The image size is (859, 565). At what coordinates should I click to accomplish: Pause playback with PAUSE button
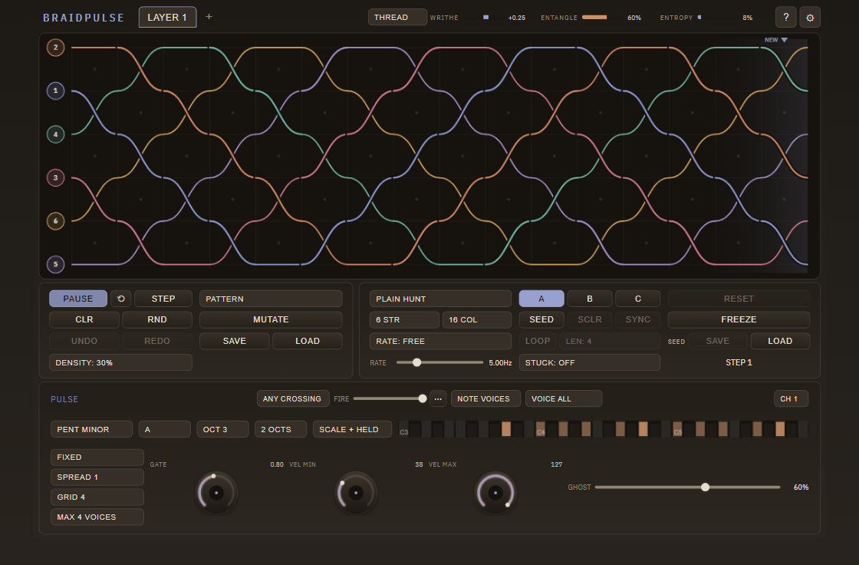click(77, 299)
